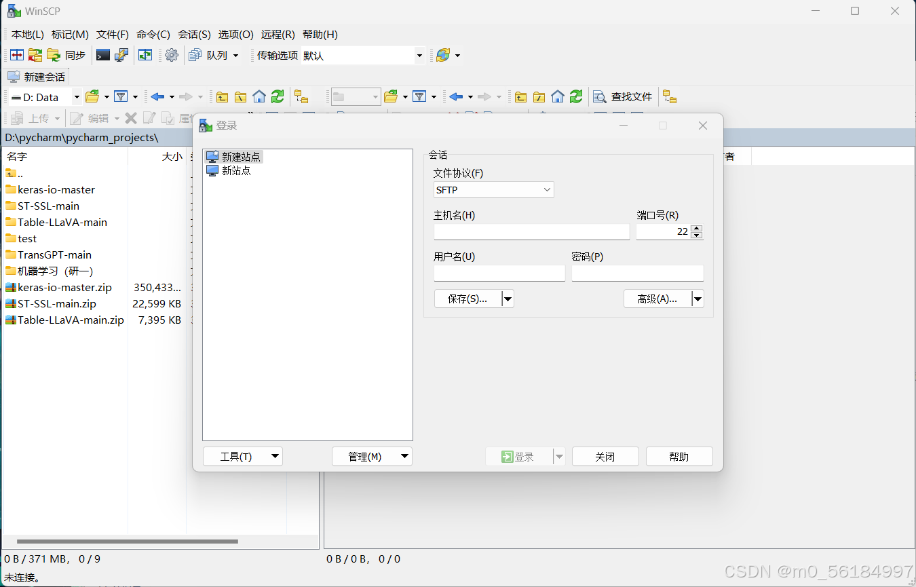This screenshot has height=587, width=916.
Task: Click the delete X icon in local toolbar
Action: (131, 119)
